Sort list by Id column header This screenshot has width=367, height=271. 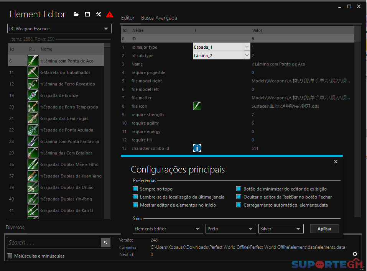point(12,49)
